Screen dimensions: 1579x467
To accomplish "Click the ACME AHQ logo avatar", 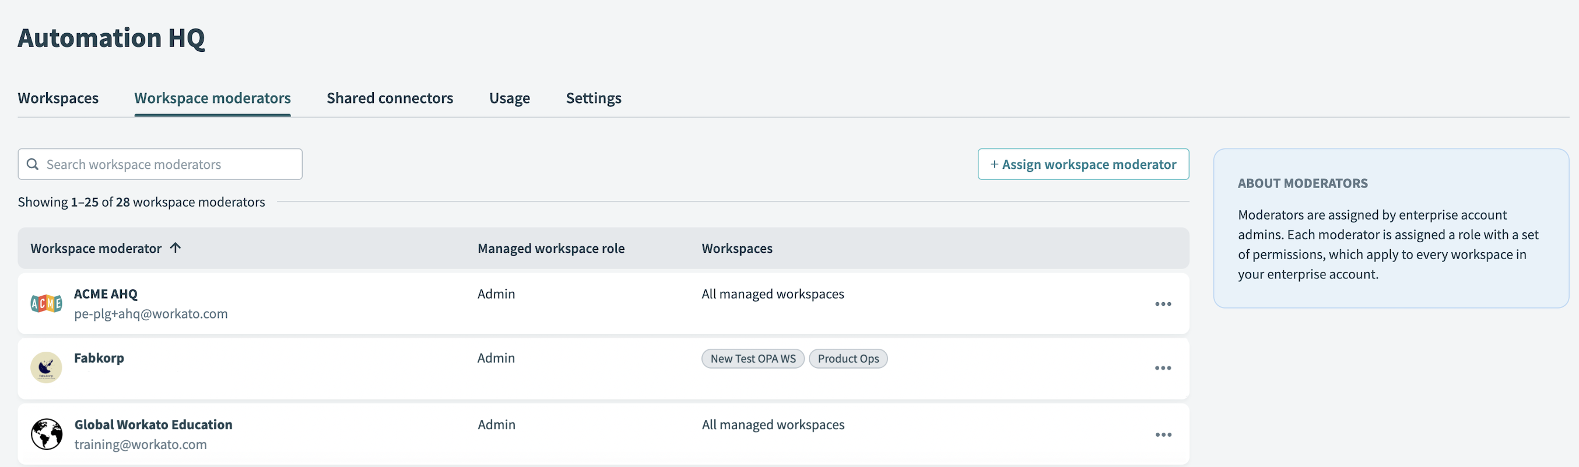I will point(46,303).
